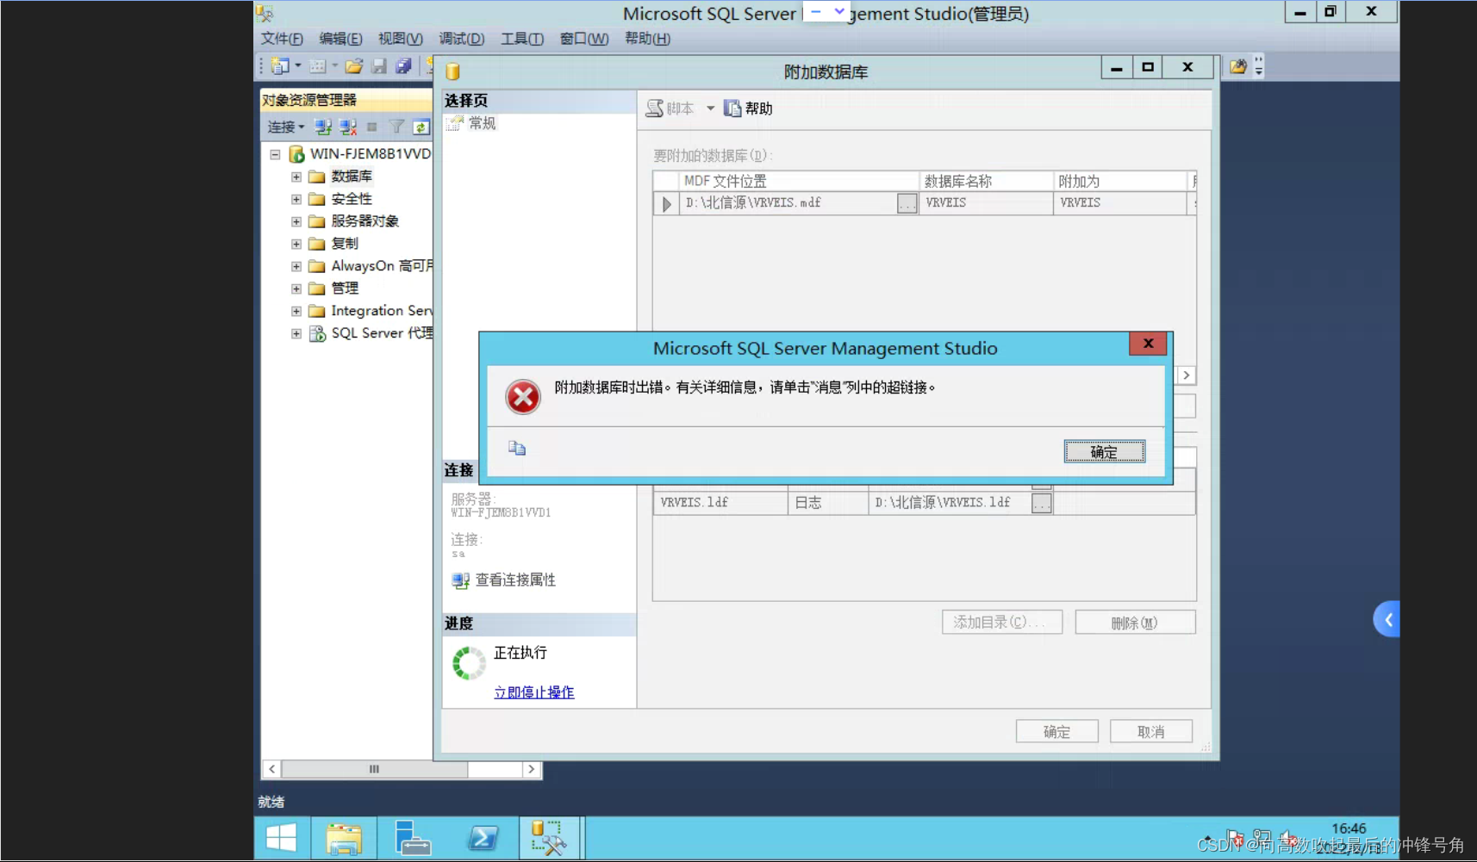Open Server Manager from the taskbar
1477x862 pixels.
(412, 838)
